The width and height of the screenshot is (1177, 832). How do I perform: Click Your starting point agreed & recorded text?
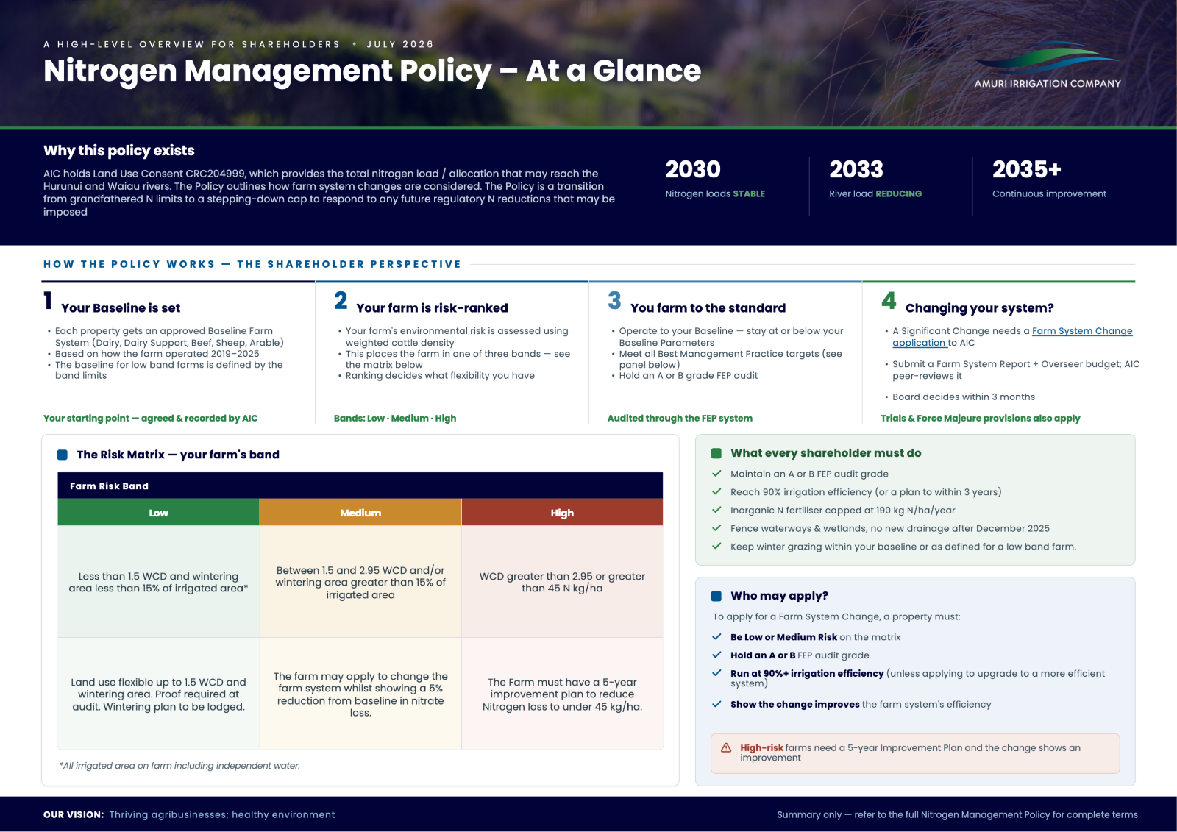pyautogui.click(x=151, y=418)
